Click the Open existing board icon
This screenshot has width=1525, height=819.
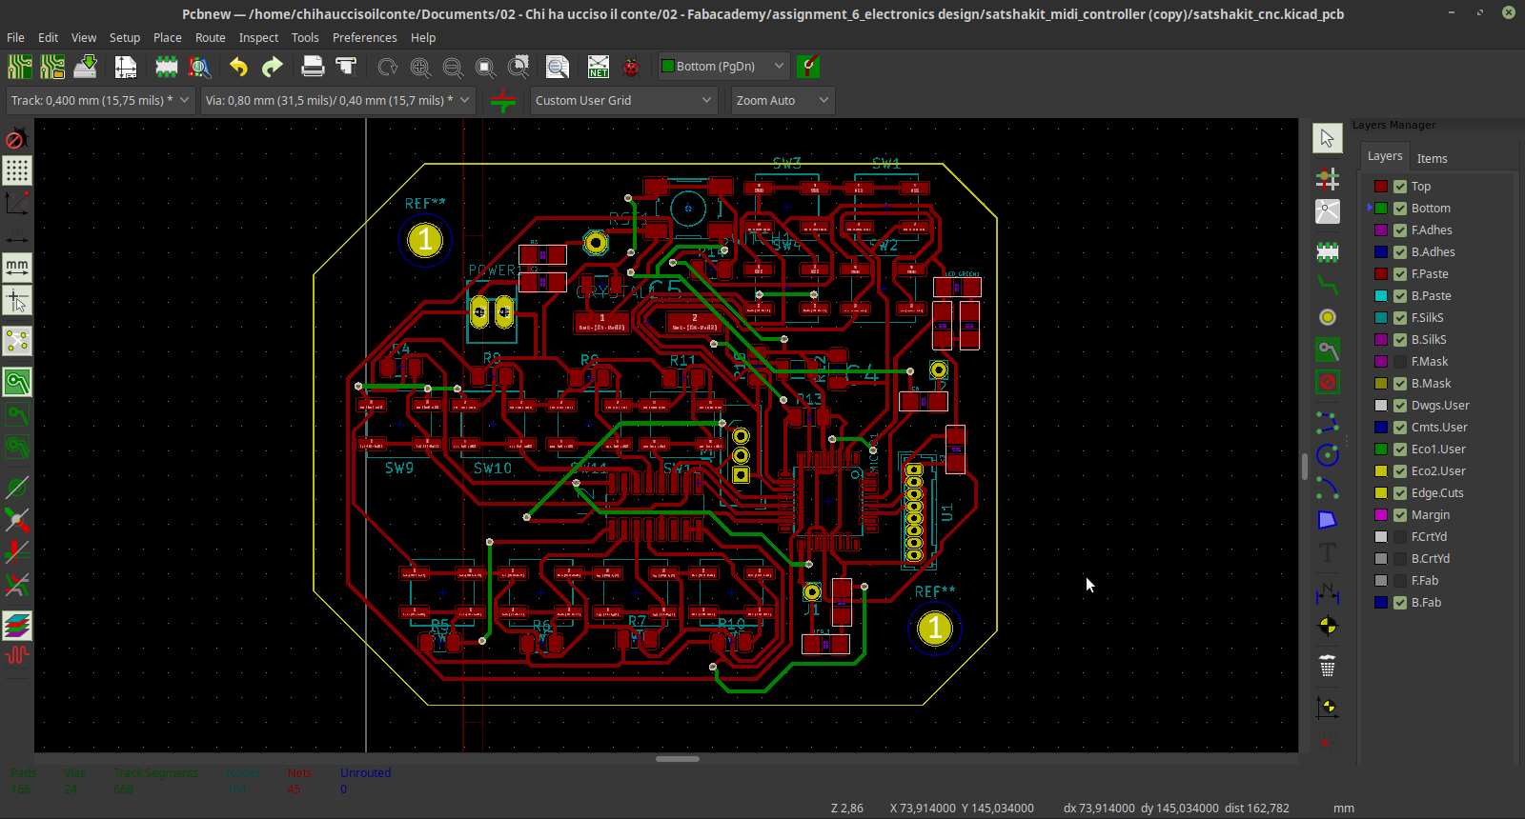(52, 67)
